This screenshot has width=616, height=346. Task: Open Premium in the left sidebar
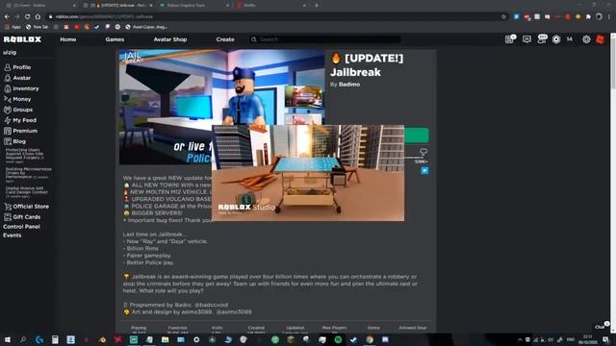coord(20,131)
